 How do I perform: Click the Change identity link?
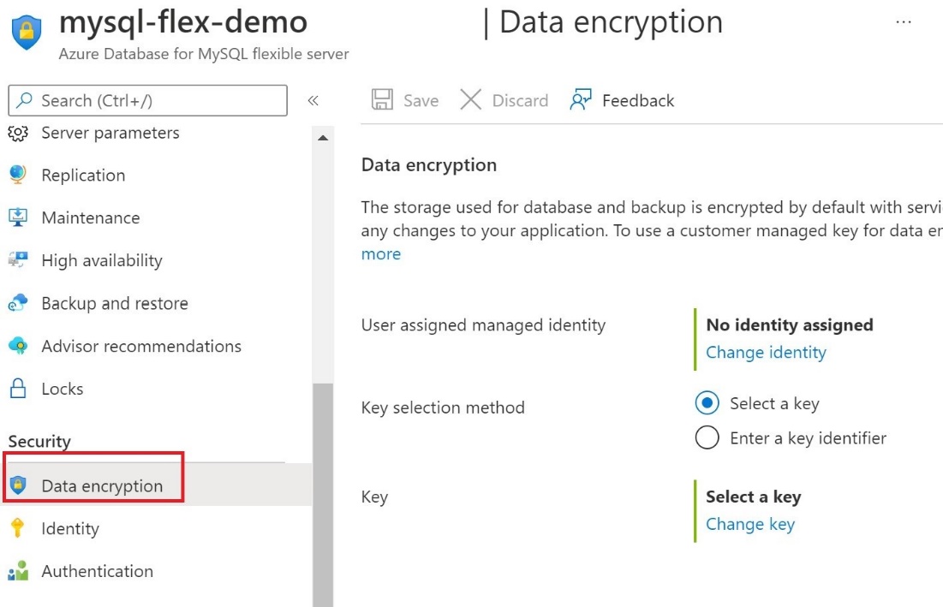point(765,352)
